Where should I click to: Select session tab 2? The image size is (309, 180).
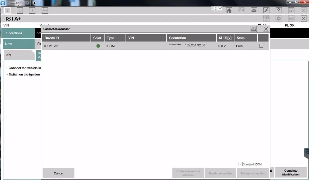point(20,11)
